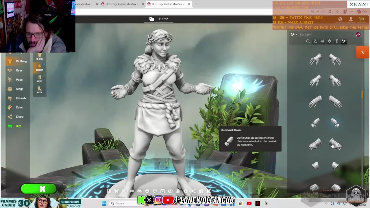Choose the left small hand wrap in sixth row

pyautogui.click(x=315, y=165)
